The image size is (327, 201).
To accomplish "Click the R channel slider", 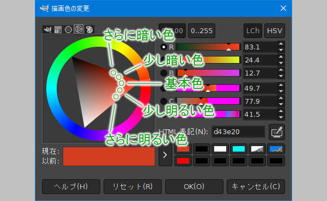I will (x=208, y=47).
